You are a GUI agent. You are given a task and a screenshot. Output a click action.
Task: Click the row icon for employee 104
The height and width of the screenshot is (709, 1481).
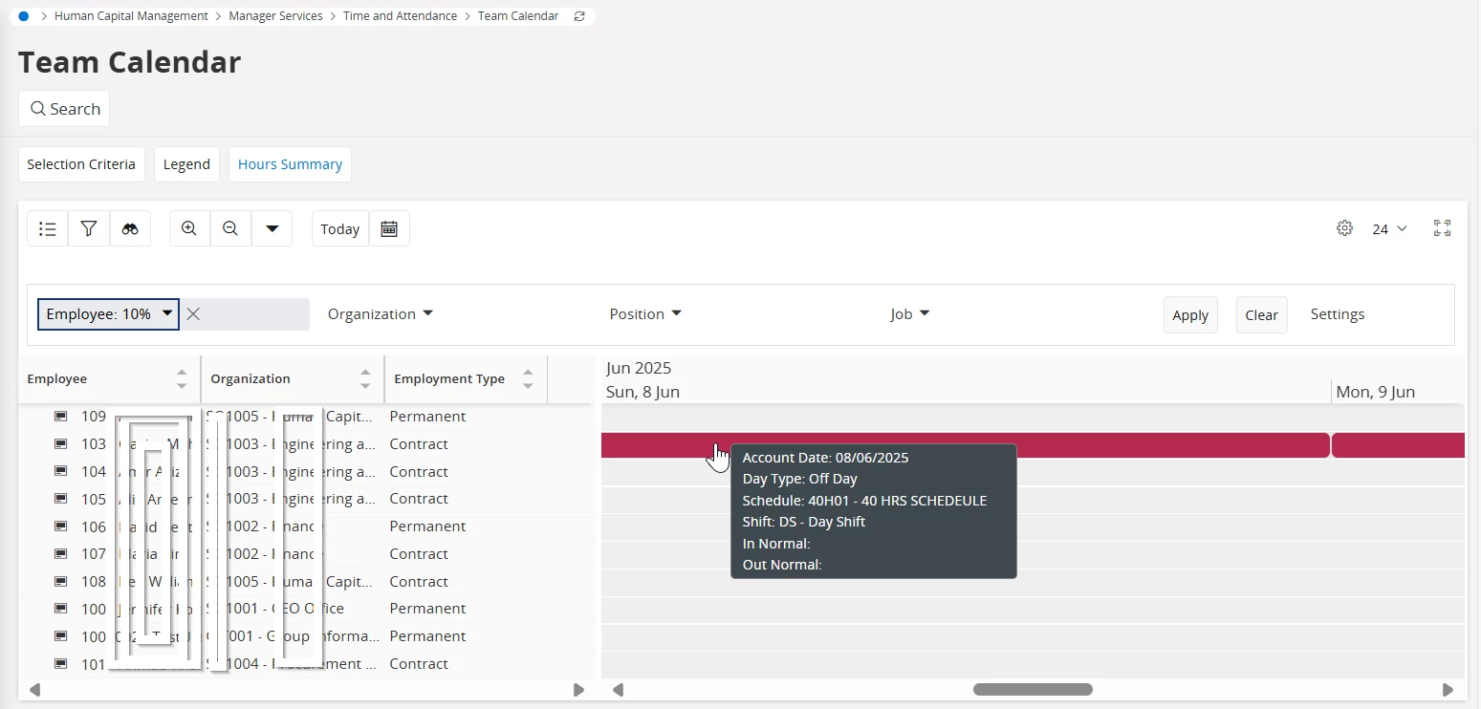pyautogui.click(x=61, y=472)
